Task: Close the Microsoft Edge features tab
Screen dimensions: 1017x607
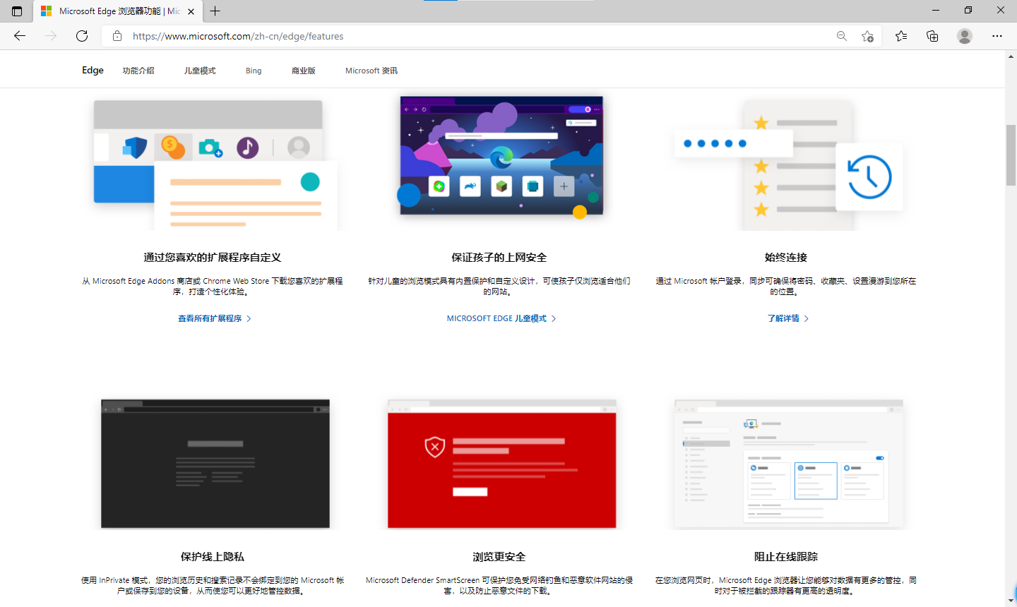Action: click(x=191, y=11)
